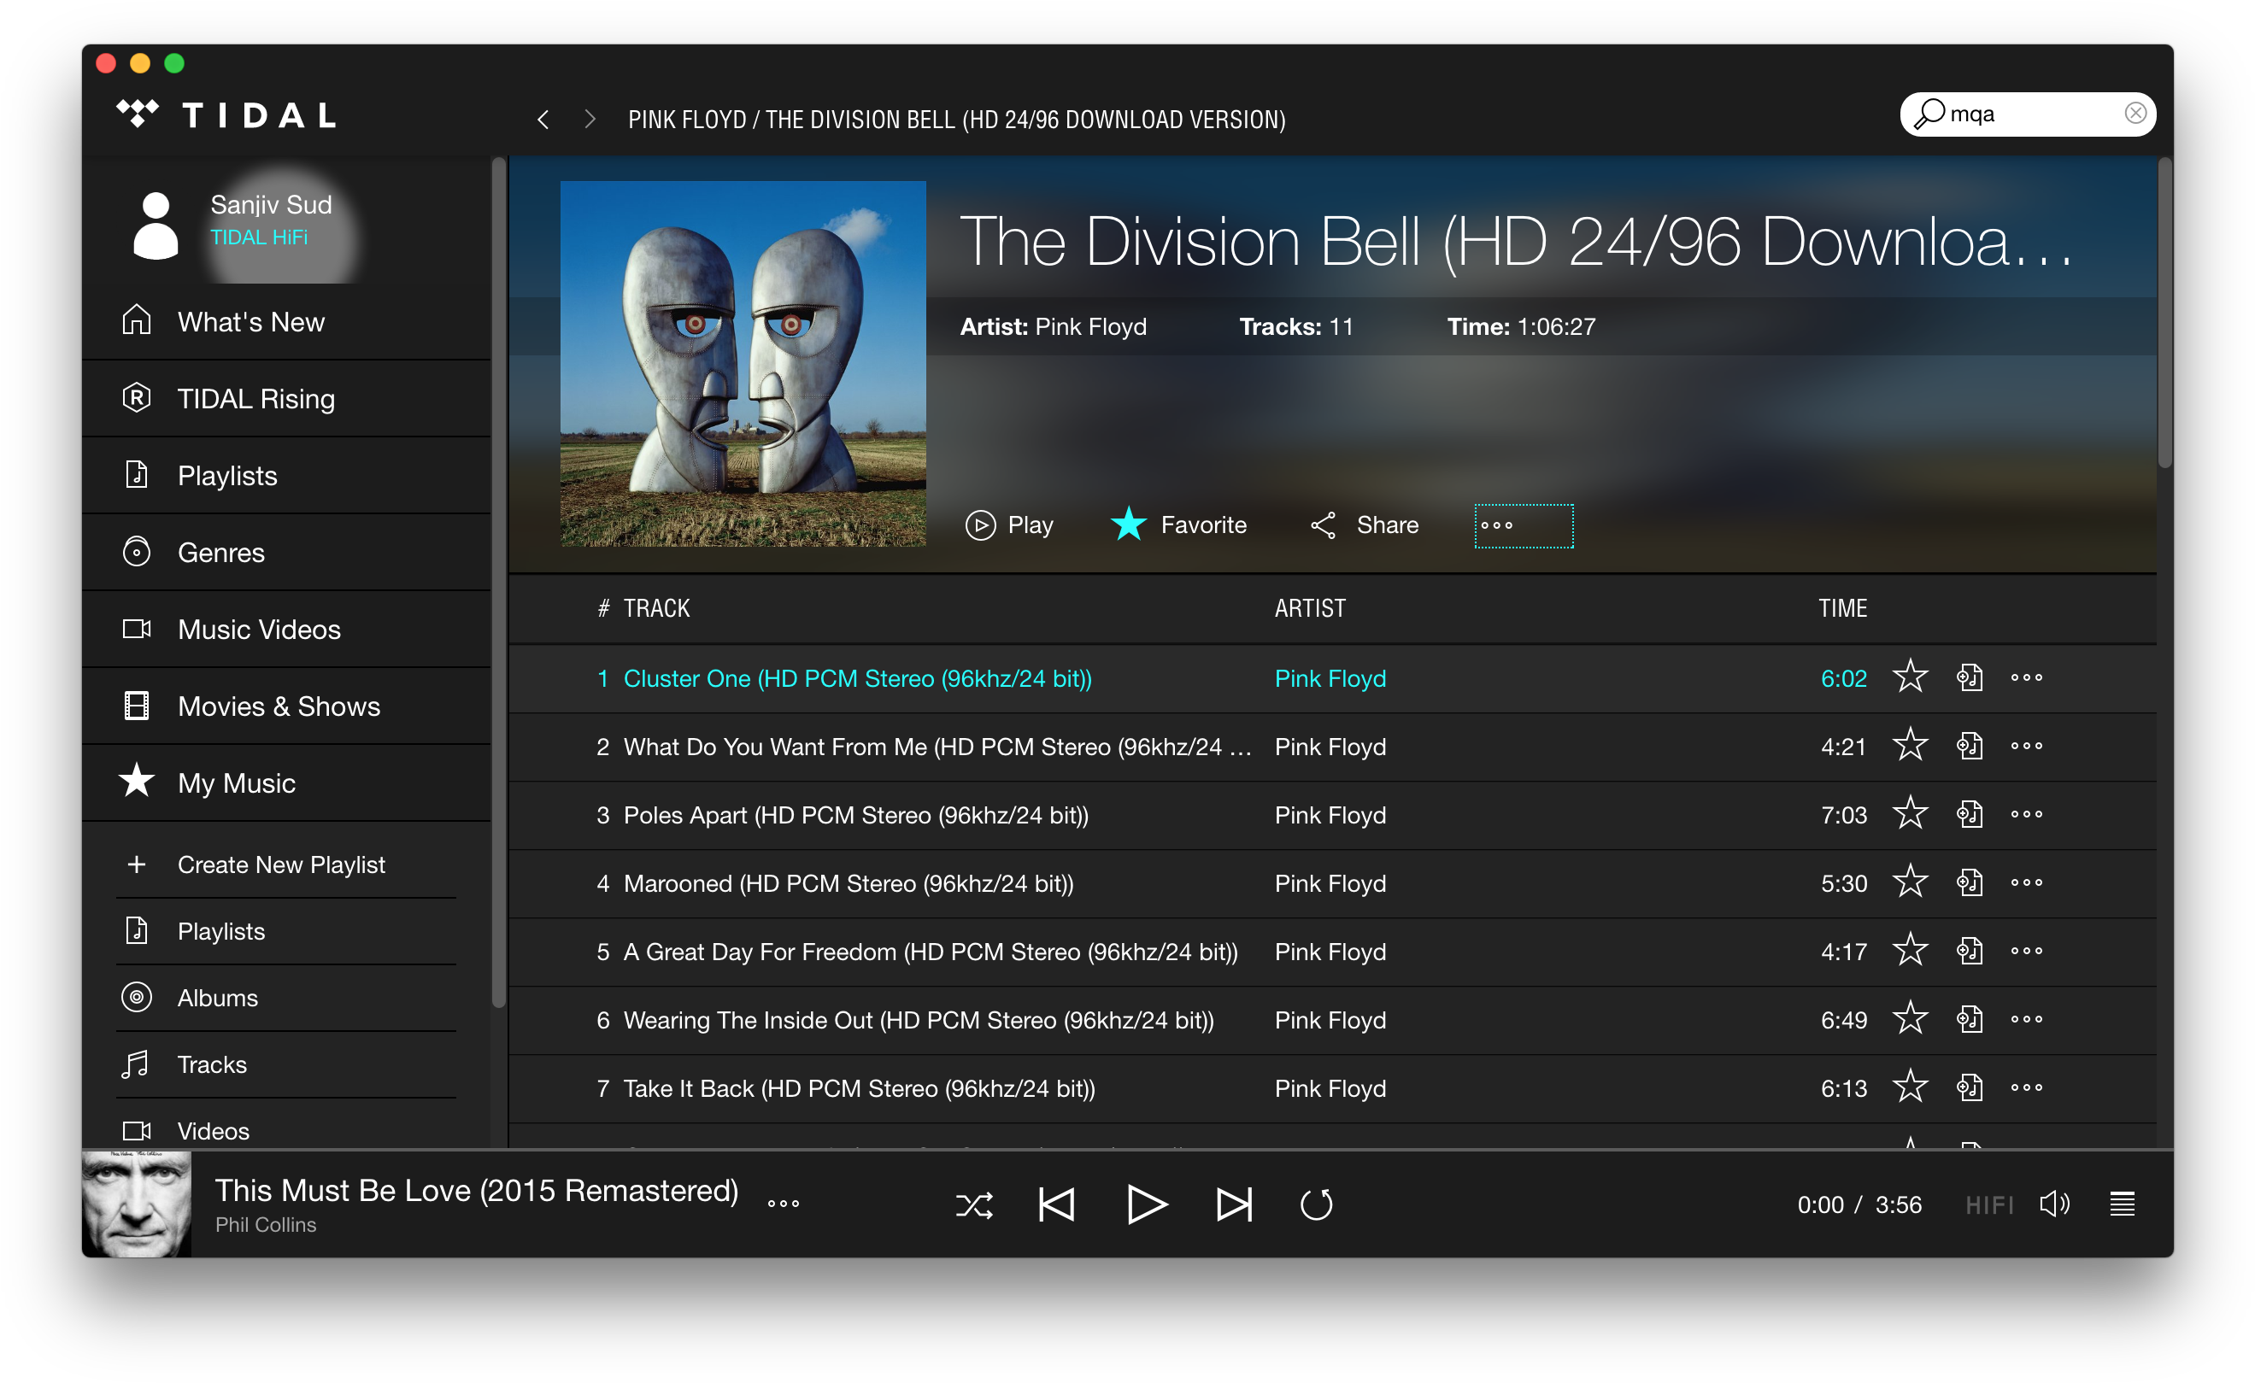The height and width of the screenshot is (1383, 2255).
Task: Add Wearing The Inside Out to playlist
Action: (x=1970, y=1019)
